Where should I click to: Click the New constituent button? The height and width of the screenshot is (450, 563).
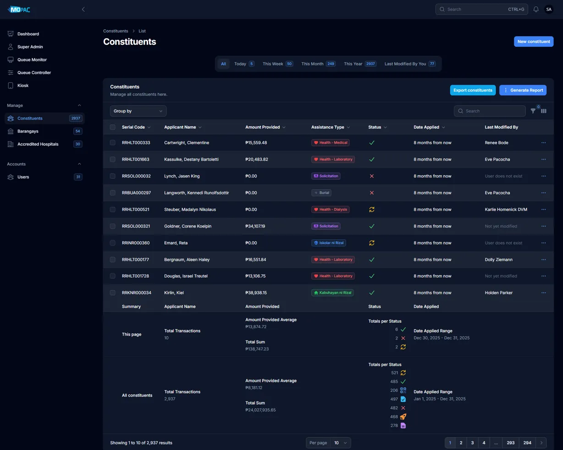click(x=534, y=42)
